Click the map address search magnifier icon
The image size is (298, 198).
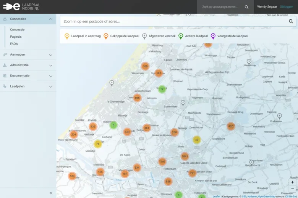pyautogui.click(x=291, y=22)
